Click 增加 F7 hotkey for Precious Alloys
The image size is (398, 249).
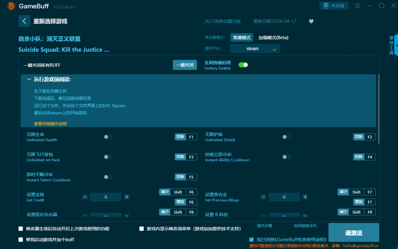click(x=364, y=202)
